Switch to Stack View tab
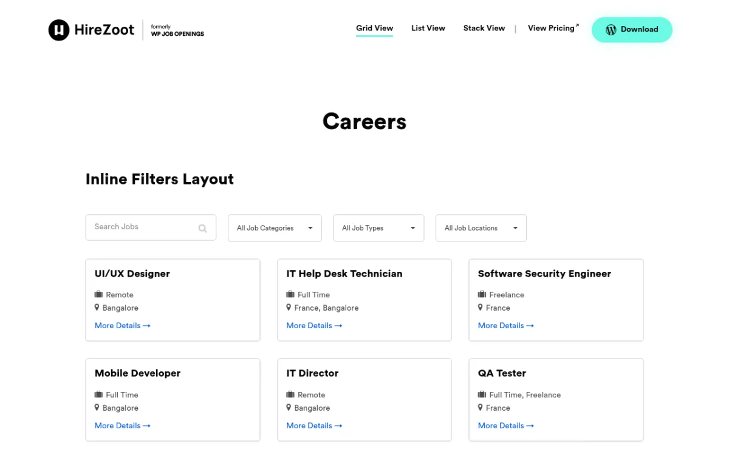Image resolution: width=729 pixels, height=455 pixels. point(484,28)
